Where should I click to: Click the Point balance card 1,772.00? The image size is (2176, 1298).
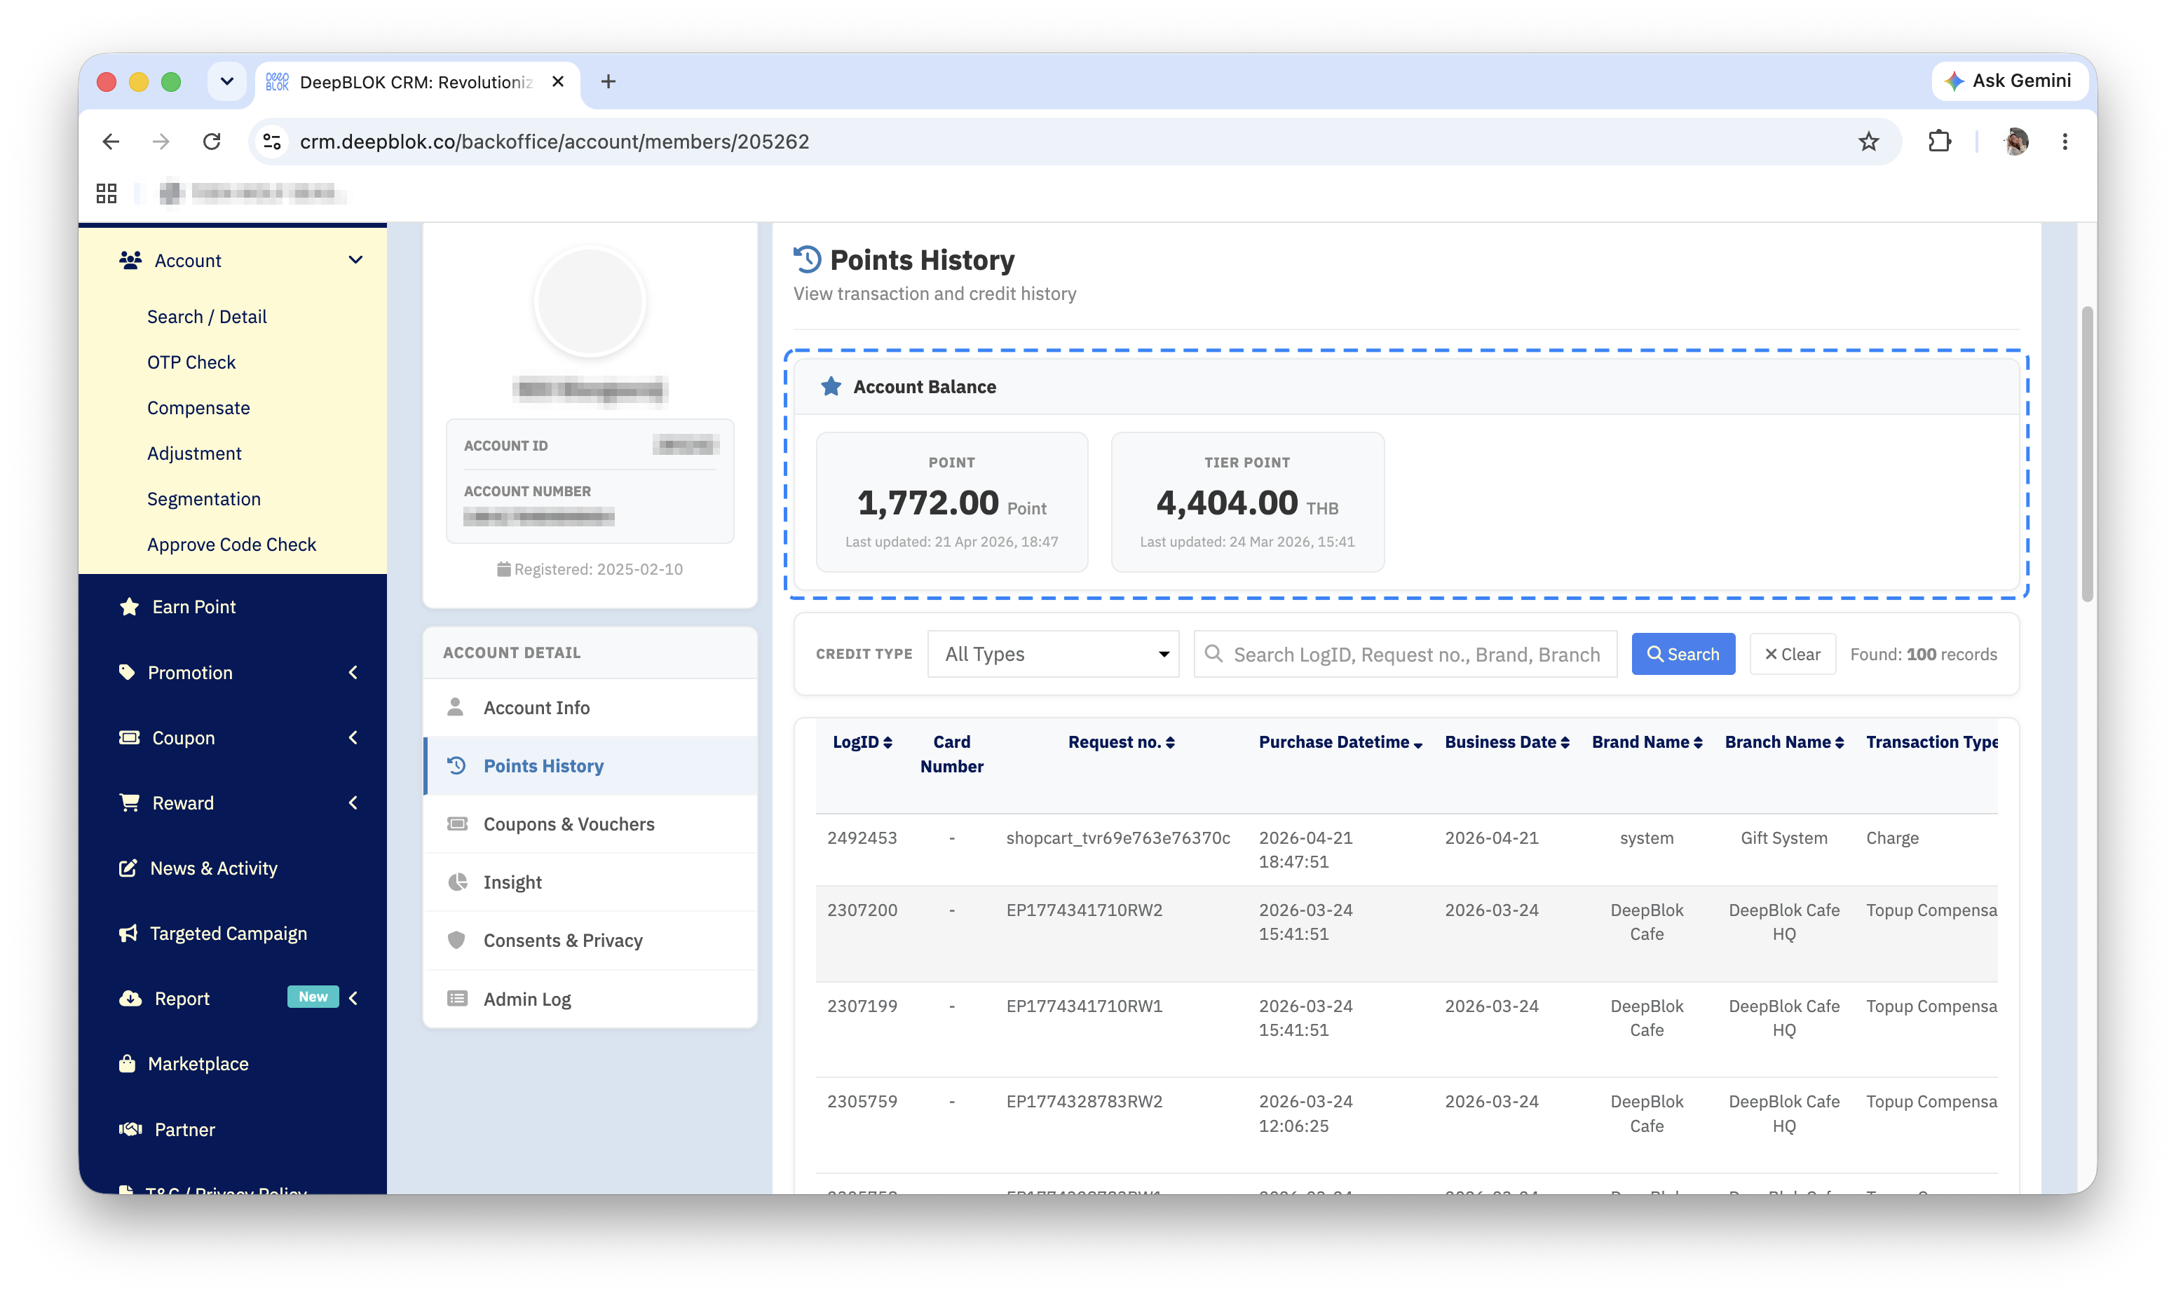pos(951,502)
